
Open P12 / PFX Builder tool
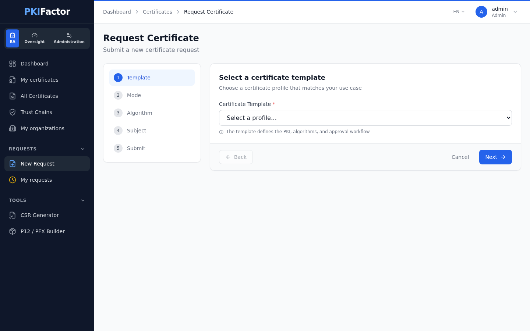coord(47,231)
